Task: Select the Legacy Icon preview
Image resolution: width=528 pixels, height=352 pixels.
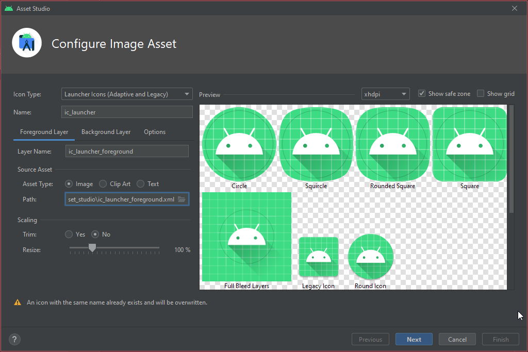Action: (318, 257)
